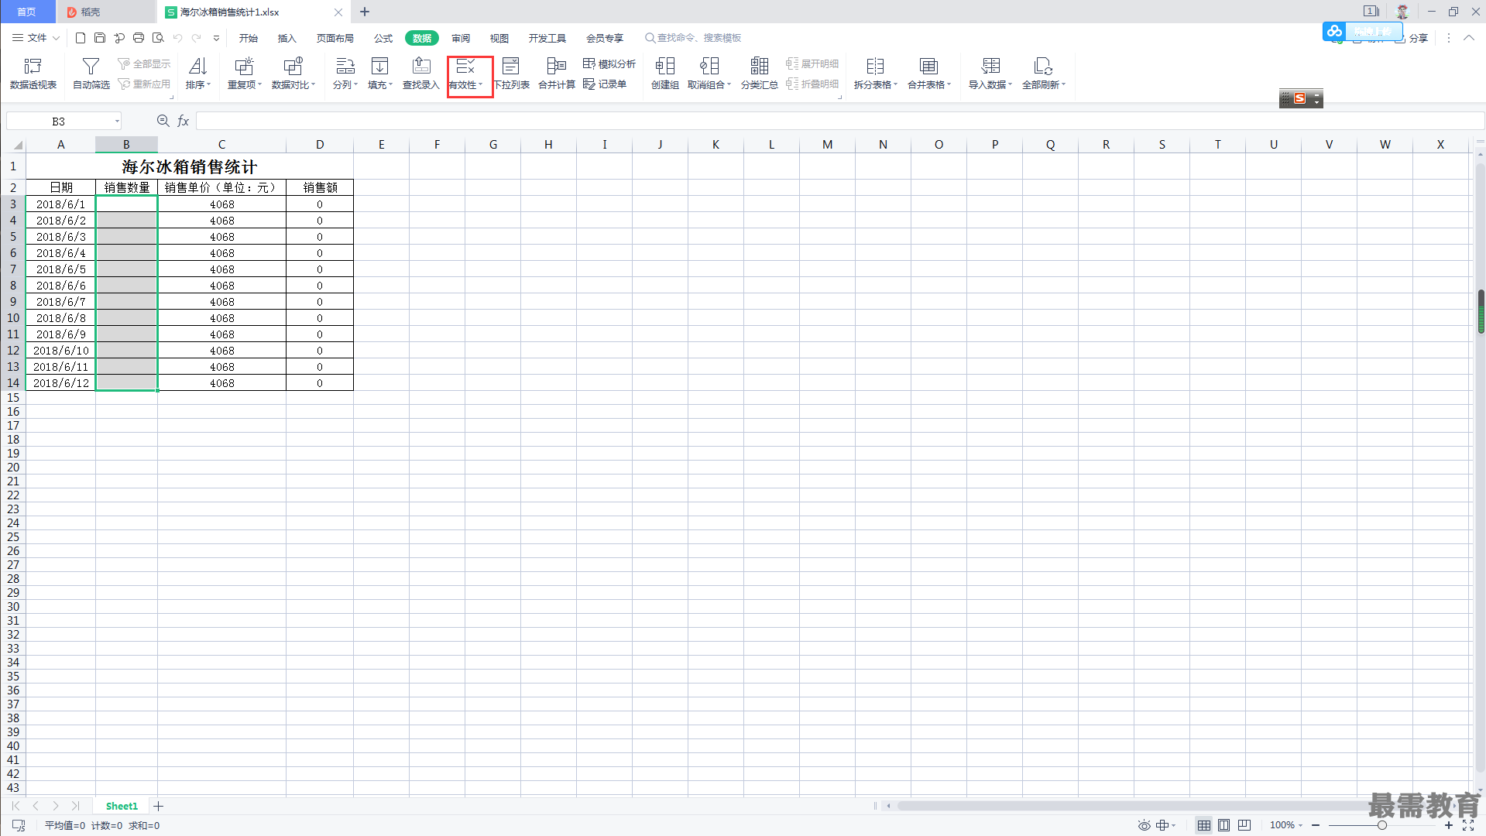
Task: Switch to Page Layout view in status bar
Action: 1223,825
